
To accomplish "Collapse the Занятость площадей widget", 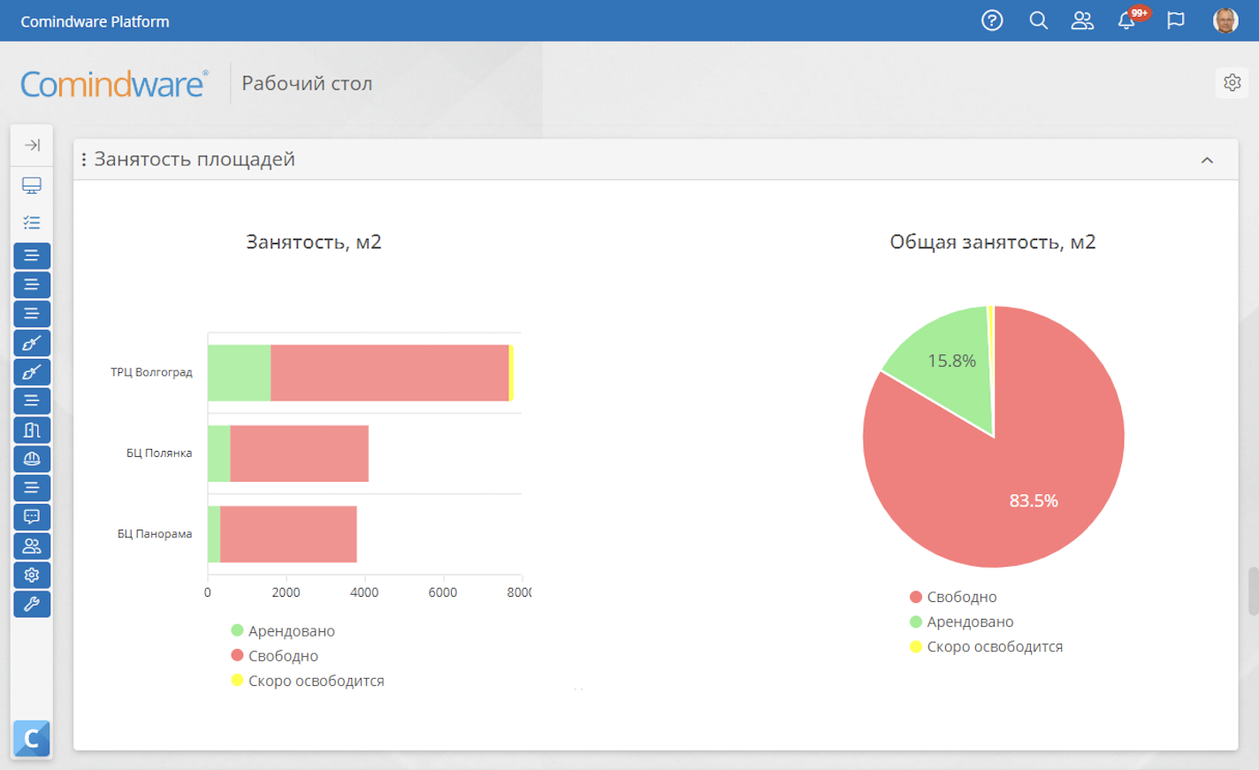I will (1207, 160).
